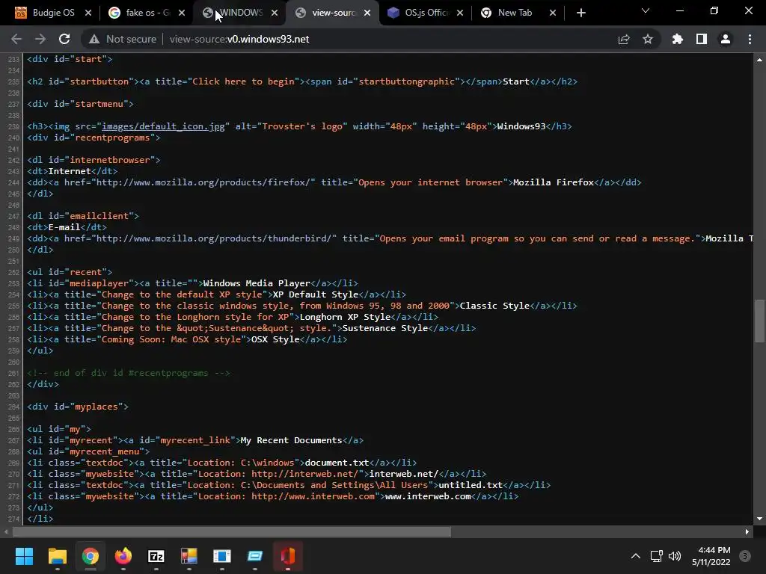Open the blue card app in taskbar
The width and height of the screenshot is (766, 574).
255,556
